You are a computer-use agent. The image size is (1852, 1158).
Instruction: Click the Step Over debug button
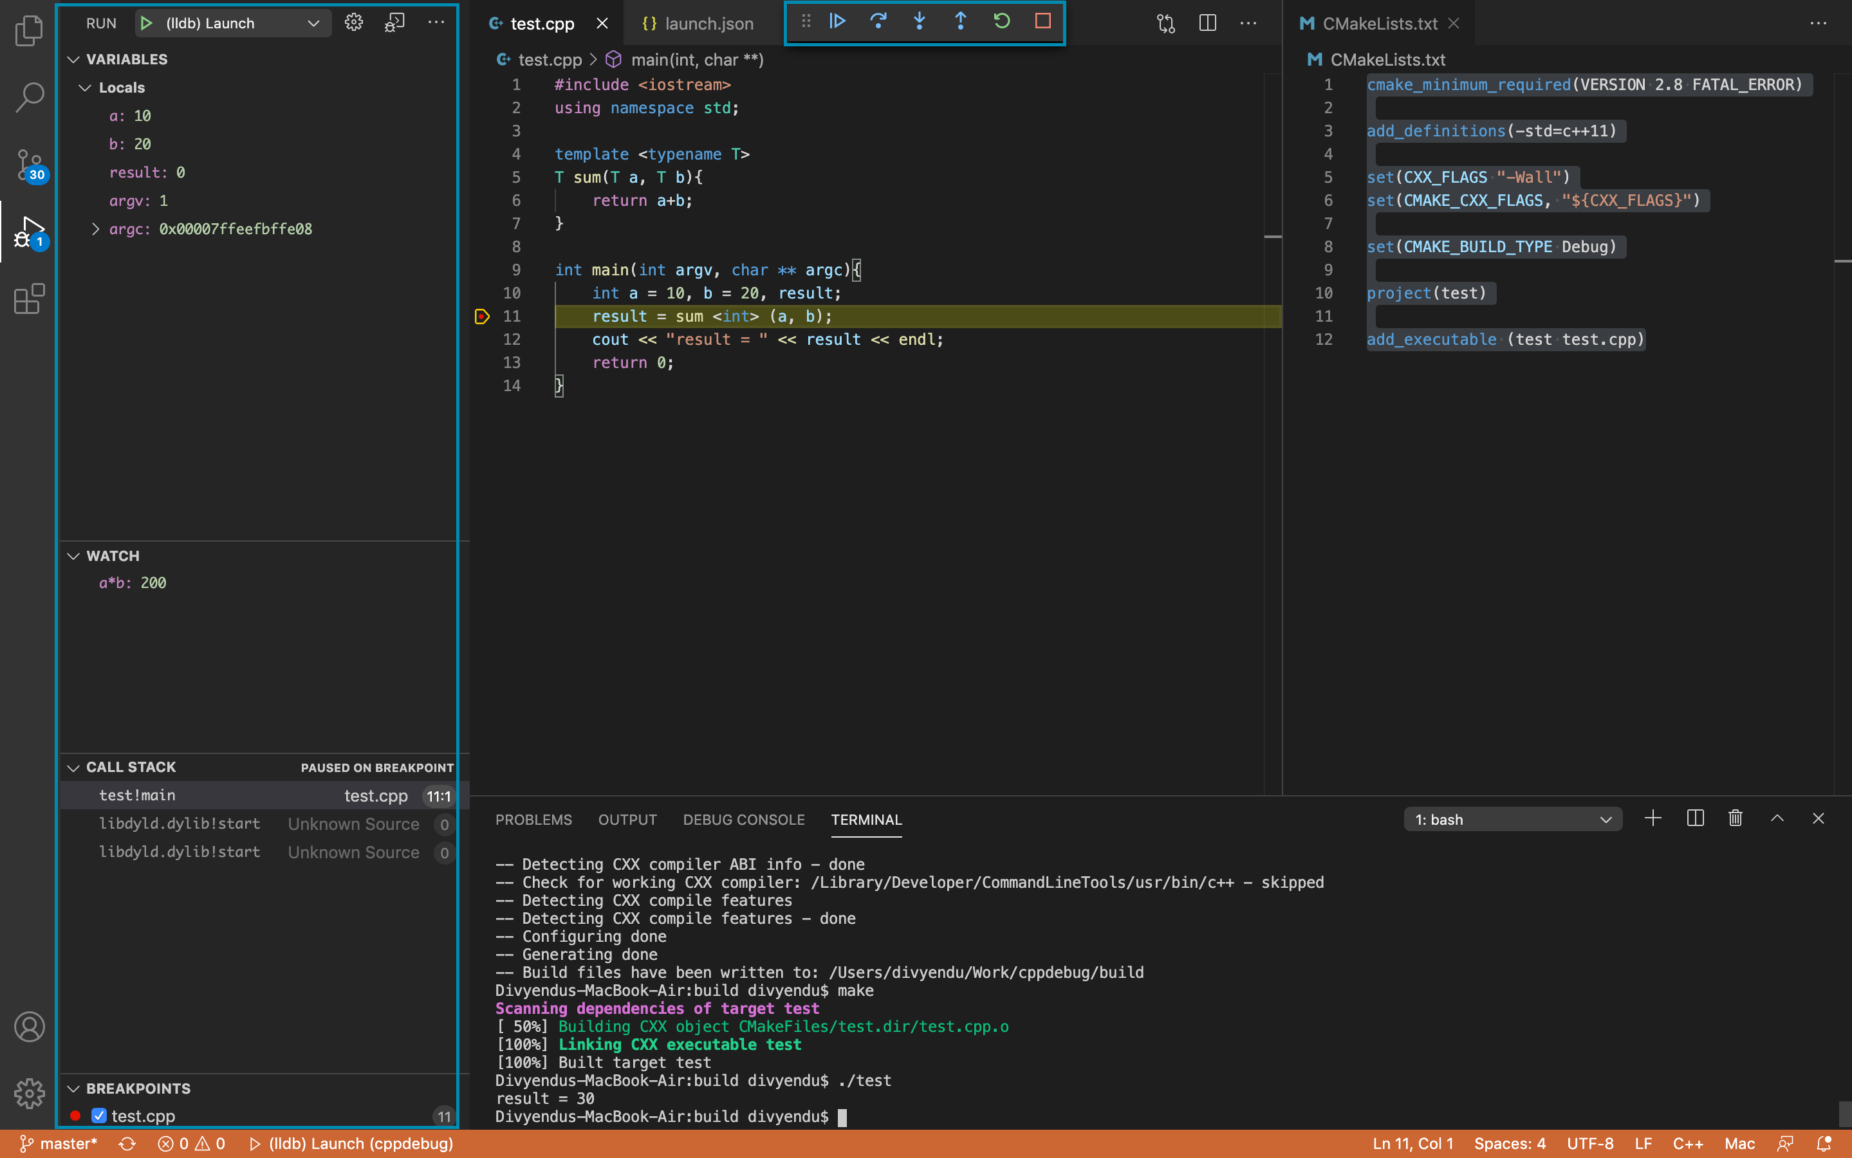point(878,21)
